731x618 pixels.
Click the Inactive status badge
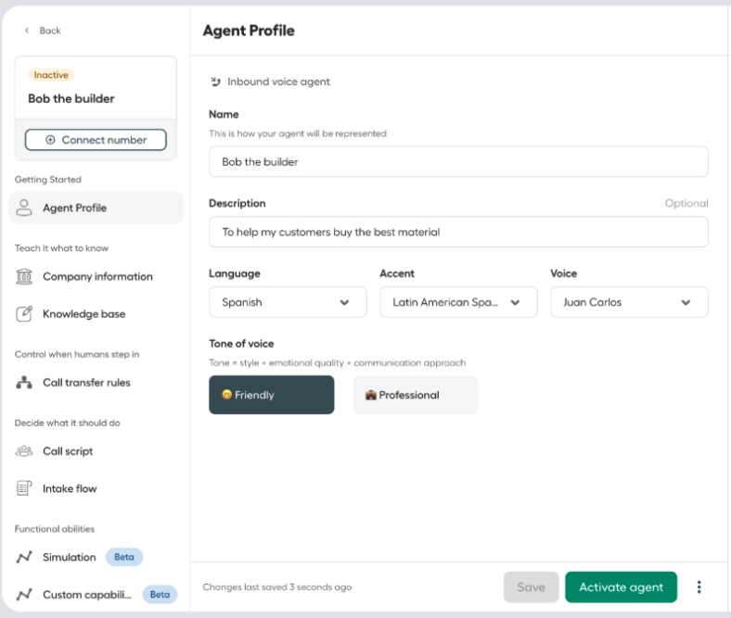pos(51,75)
